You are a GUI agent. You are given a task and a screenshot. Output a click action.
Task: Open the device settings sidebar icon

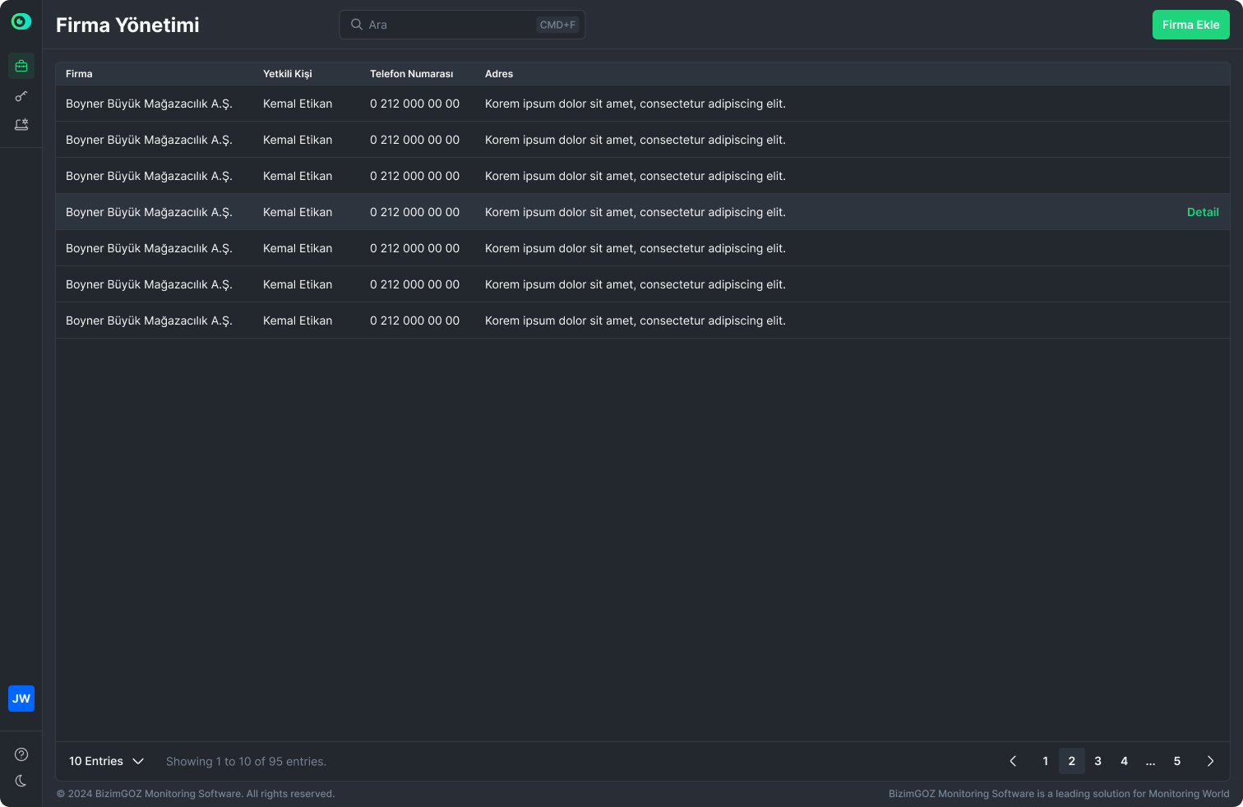point(21,125)
